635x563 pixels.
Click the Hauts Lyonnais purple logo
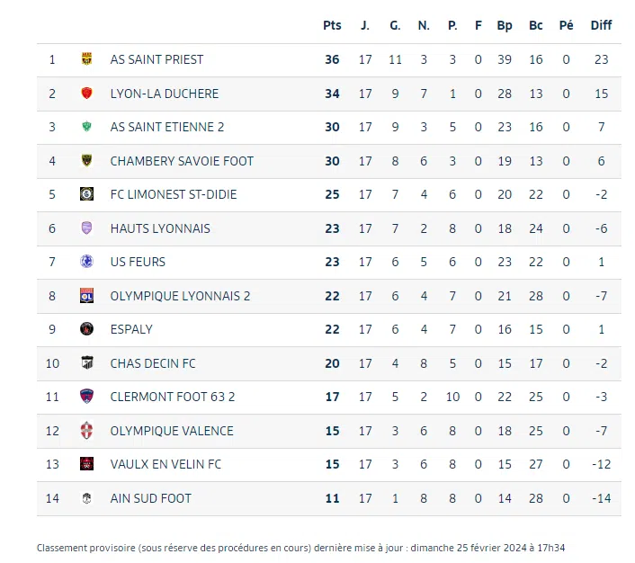[87, 228]
